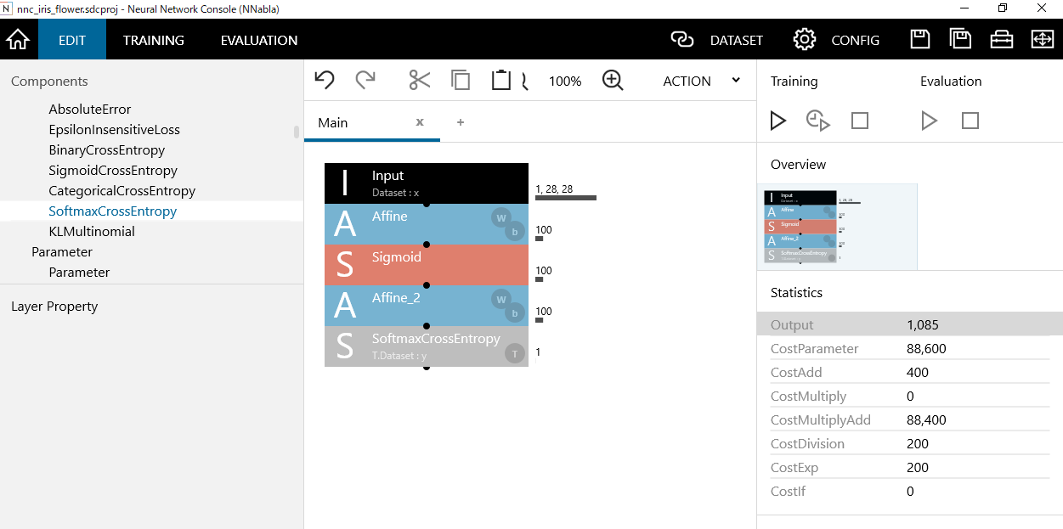
Task: Open the toolbox icon in top bar
Action: [1002, 40]
